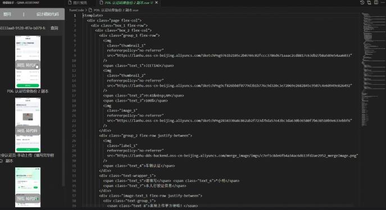Focus the ID input containing 0333aa8-9128
The image size is (386, 210).
tap(23, 28)
